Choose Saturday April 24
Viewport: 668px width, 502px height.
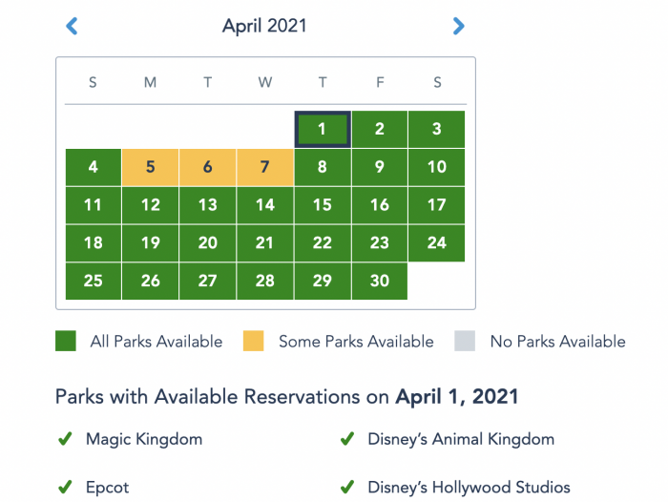(x=437, y=243)
